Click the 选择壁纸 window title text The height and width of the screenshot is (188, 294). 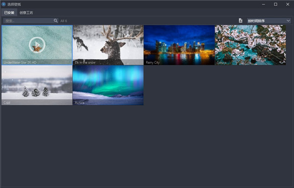click(14, 4)
